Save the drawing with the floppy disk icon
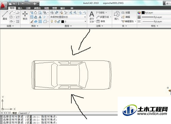Viewport: 171px width, 124px height. 19,4
